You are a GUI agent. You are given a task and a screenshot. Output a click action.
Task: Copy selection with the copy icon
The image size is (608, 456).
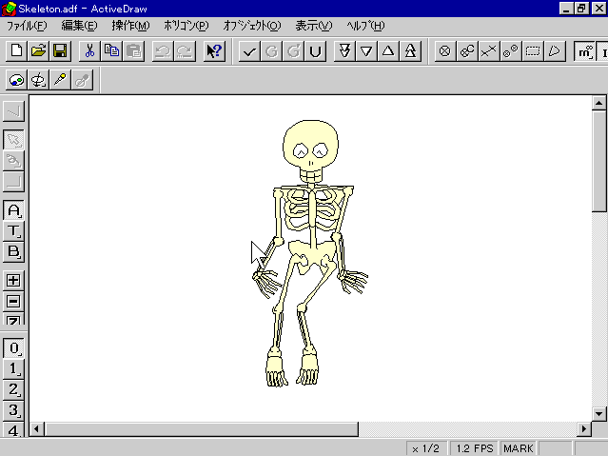point(111,50)
